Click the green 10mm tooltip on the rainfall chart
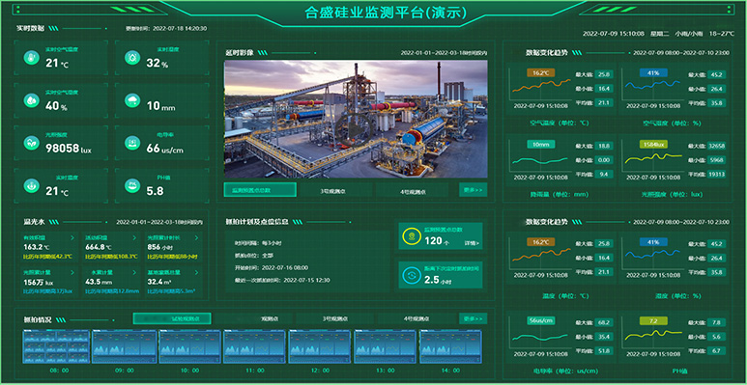This screenshot has width=747, height=385. click(541, 144)
